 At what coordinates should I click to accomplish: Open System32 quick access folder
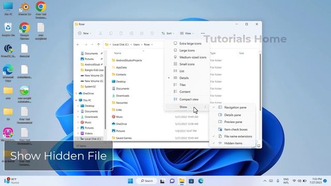[x=88, y=86]
